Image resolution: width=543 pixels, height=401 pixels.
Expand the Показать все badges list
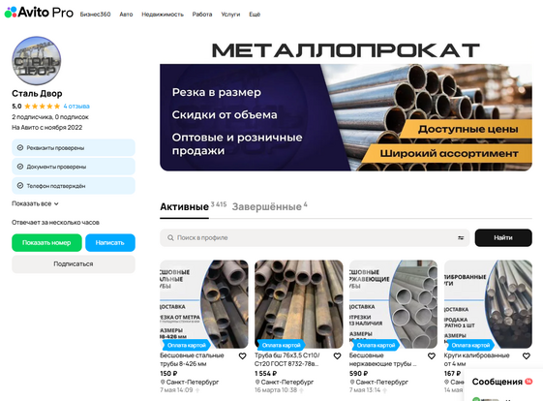coord(35,203)
